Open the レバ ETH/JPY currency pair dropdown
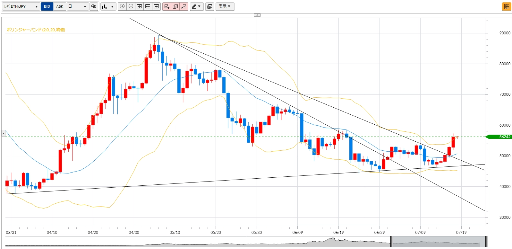Viewport: 512px width, 249px height. click(21, 6)
